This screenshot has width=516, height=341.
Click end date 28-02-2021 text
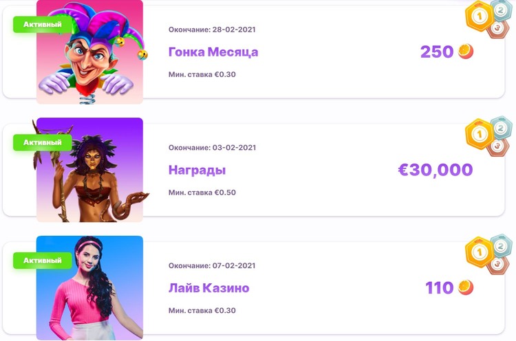point(212,30)
